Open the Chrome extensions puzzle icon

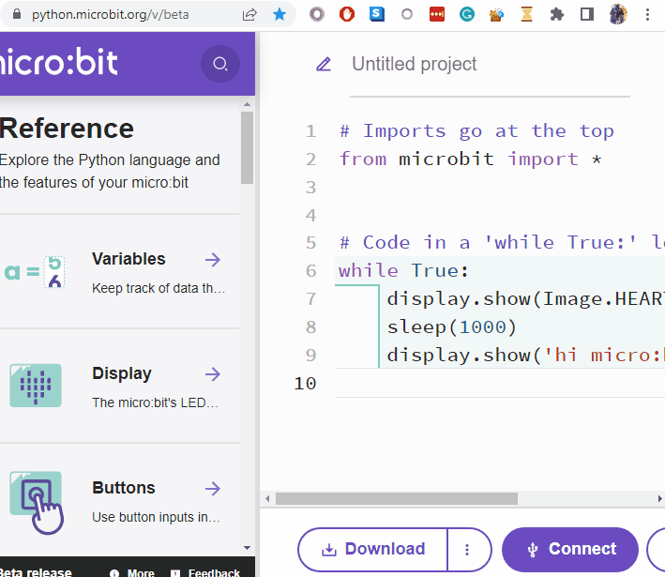[557, 14]
